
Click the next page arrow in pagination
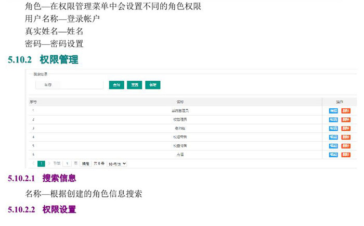pos(49,164)
